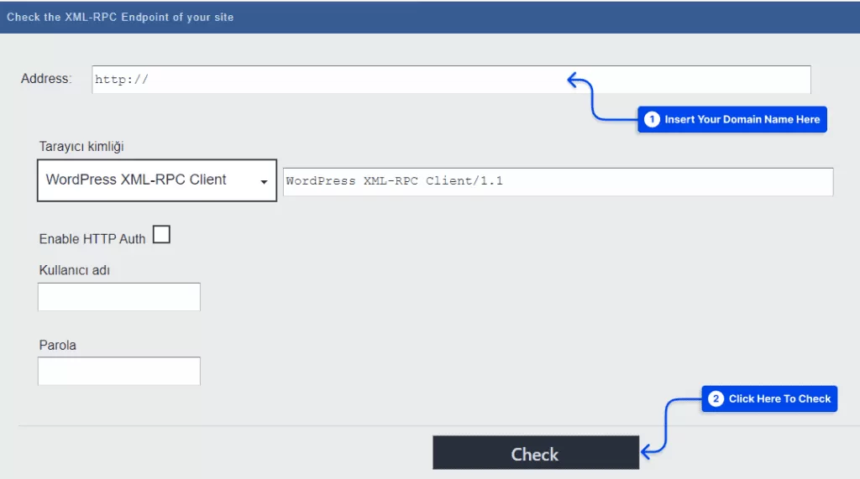The width and height of the screenshot is (860, 479).
Task: Focus the Kullanıcı adı username field
Action: pyautogui.click(x=118, y=297)
